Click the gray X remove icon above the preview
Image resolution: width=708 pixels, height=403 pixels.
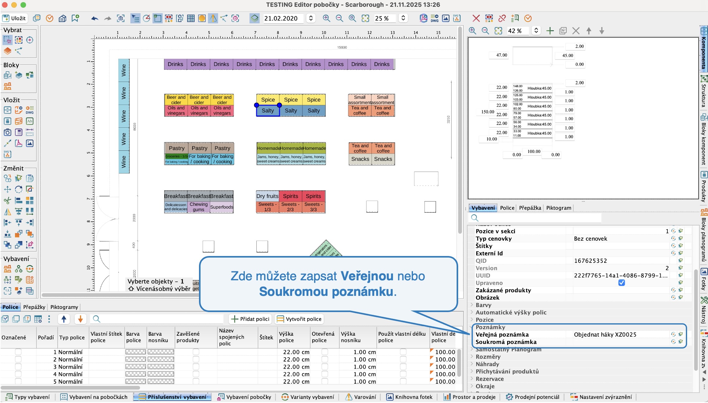(x=576, y=31)
